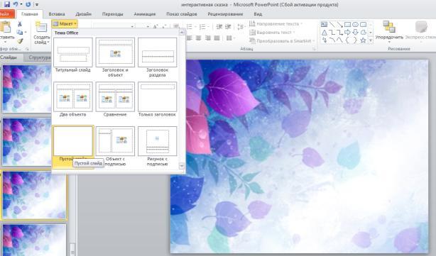Open the clipboard group dialog launcher
Image resolution: width=436 pixels, height=256 pixels.
pyautogui.click(x=27, y=49)
